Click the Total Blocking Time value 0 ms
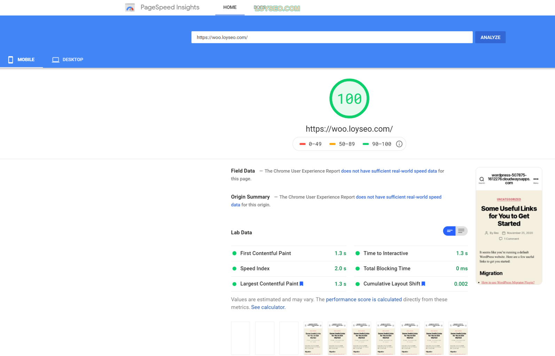 [462, 268]
